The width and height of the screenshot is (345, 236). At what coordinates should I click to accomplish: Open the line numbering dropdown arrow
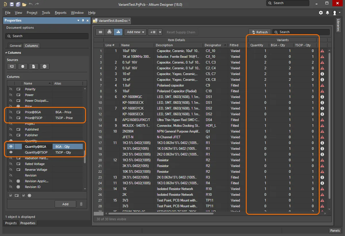(160, 32)
